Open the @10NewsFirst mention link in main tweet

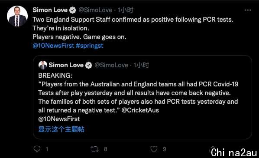53,46
